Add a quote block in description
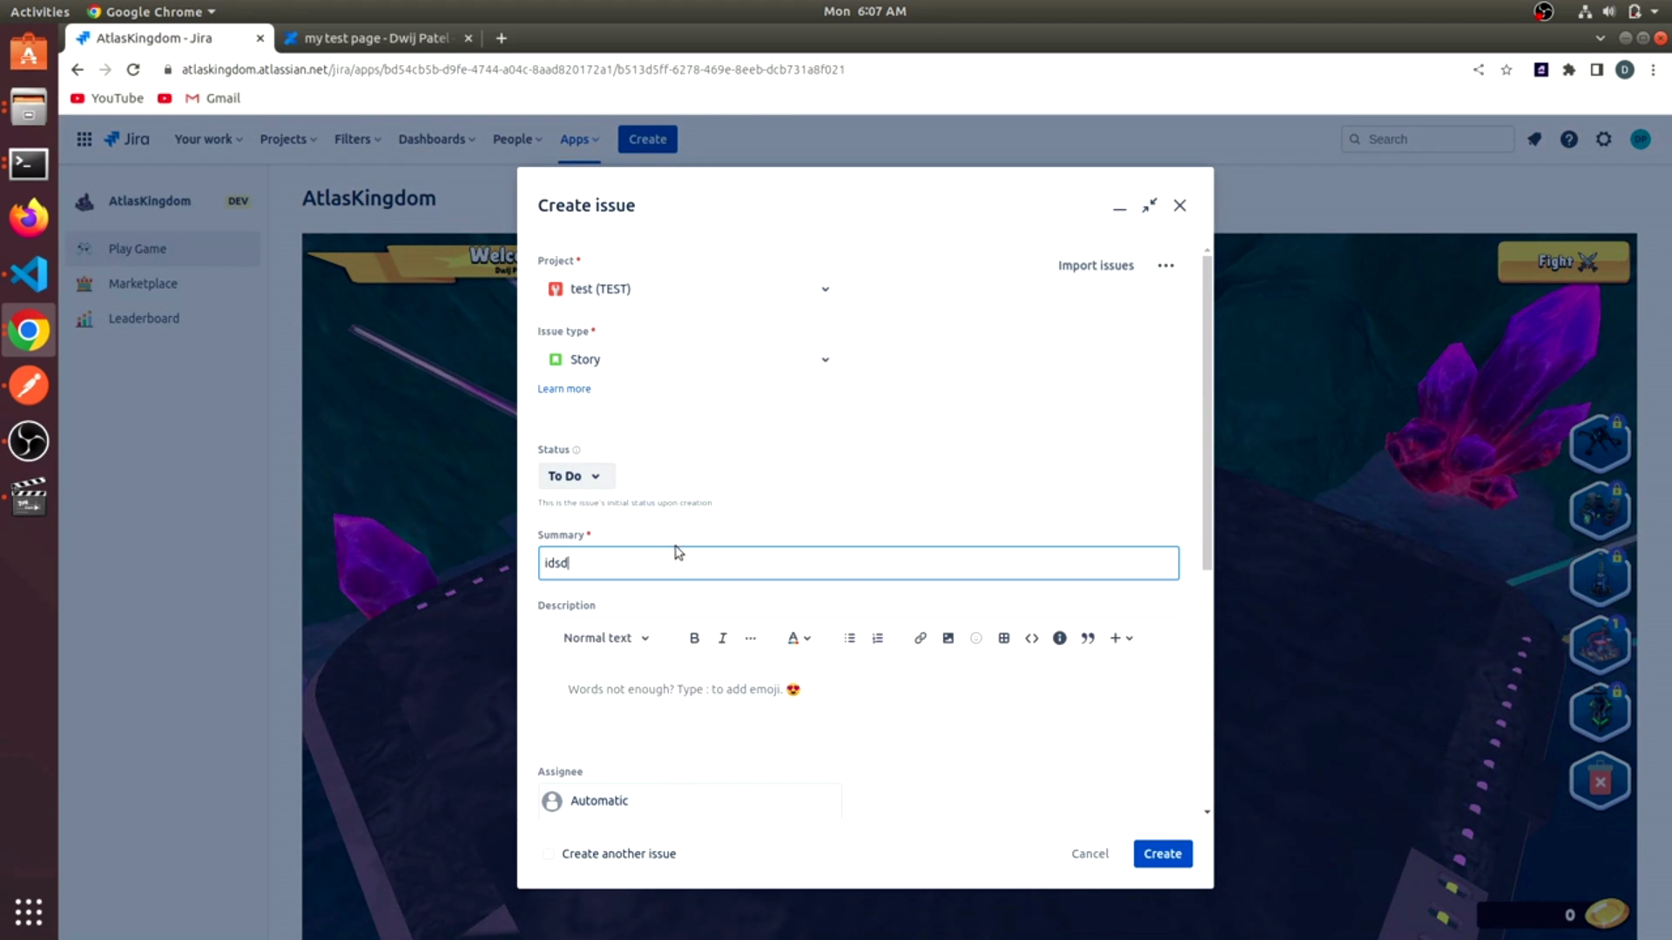Screen dimensions: 1672x940 click(x=1088, y=638)
